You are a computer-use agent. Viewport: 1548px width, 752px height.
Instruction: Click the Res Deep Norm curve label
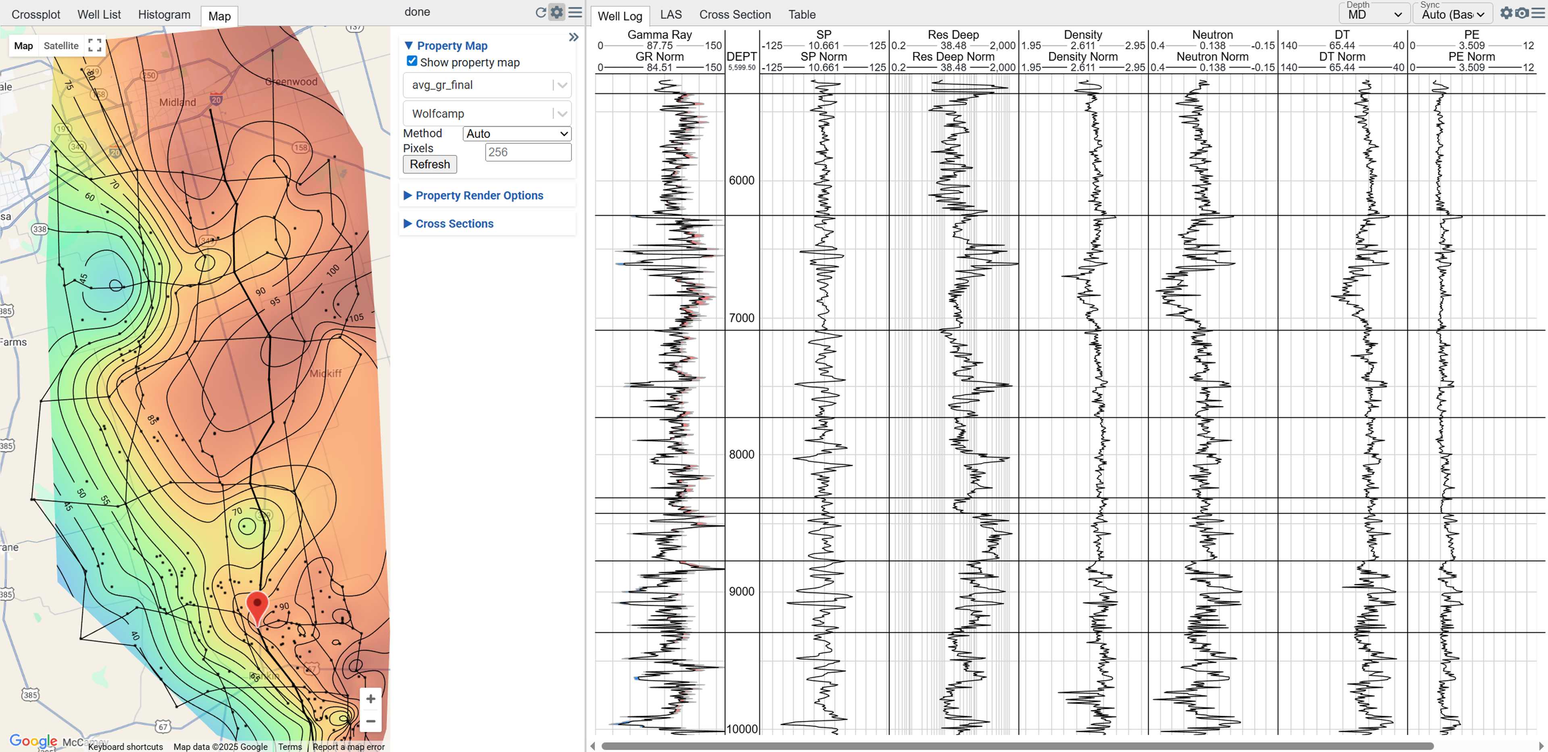[953, 56]
